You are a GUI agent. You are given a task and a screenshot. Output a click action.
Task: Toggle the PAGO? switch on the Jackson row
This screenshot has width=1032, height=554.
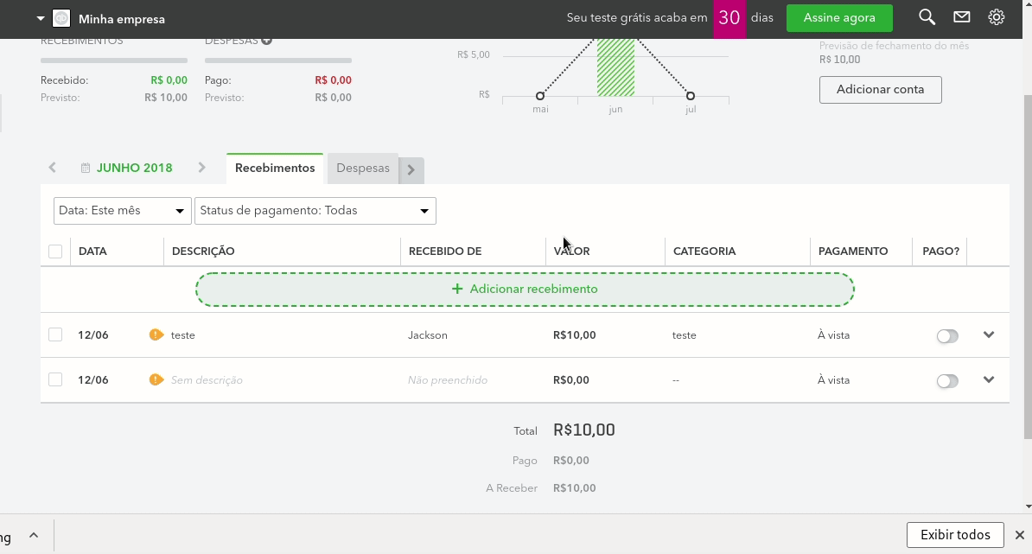pos(947,334)
